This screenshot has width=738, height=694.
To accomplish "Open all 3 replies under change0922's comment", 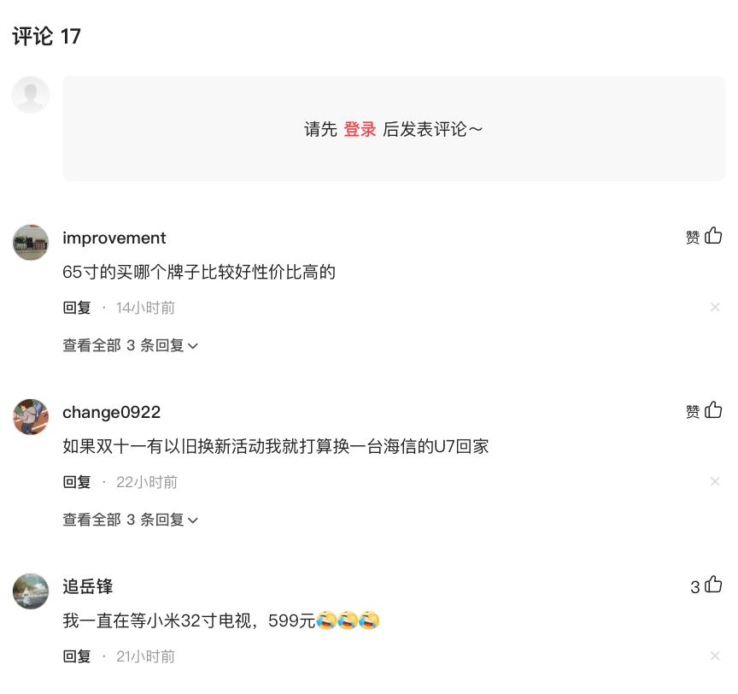I will coord(125,520).
